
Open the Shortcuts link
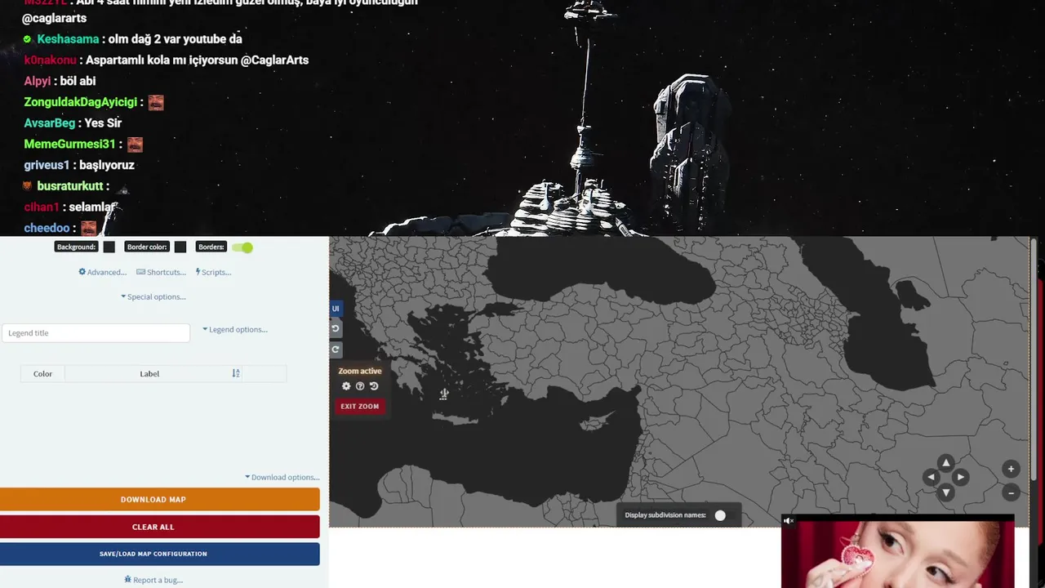pyautogui.click(x=161, y=272)
